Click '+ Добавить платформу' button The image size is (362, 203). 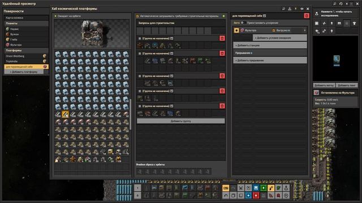[x=24, y=72]
